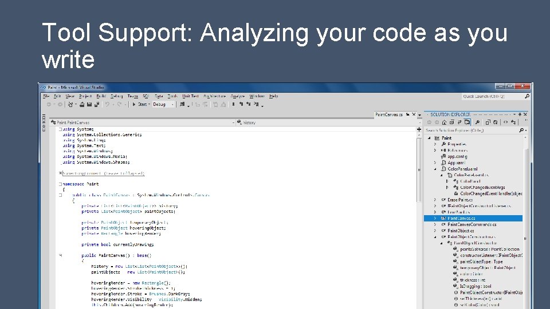Collapse the PaintCanvas constructor code block
This screenshot has height=309, width=550.
tap(60, 255)
